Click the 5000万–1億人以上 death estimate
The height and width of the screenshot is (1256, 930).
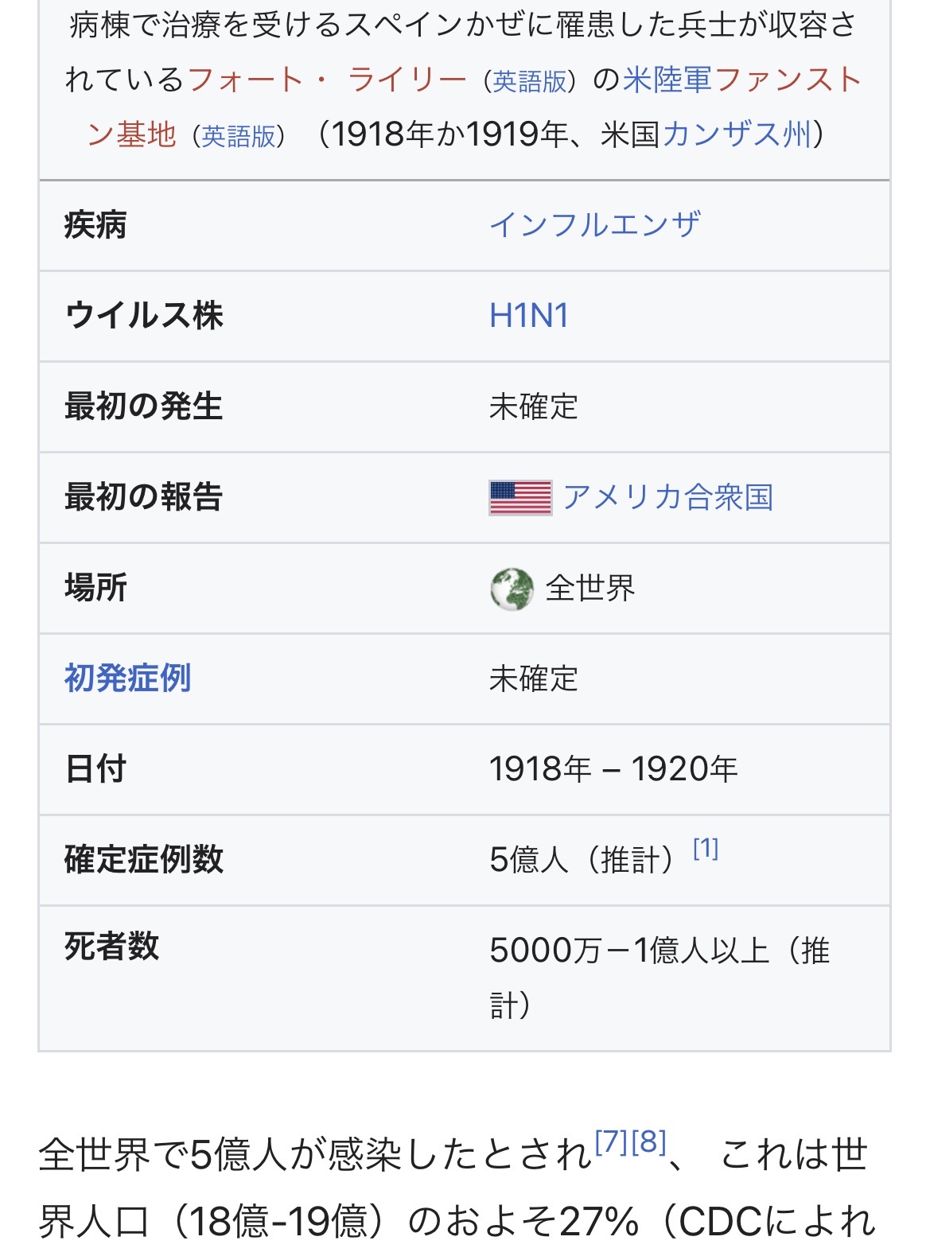(x=629, y=951)
